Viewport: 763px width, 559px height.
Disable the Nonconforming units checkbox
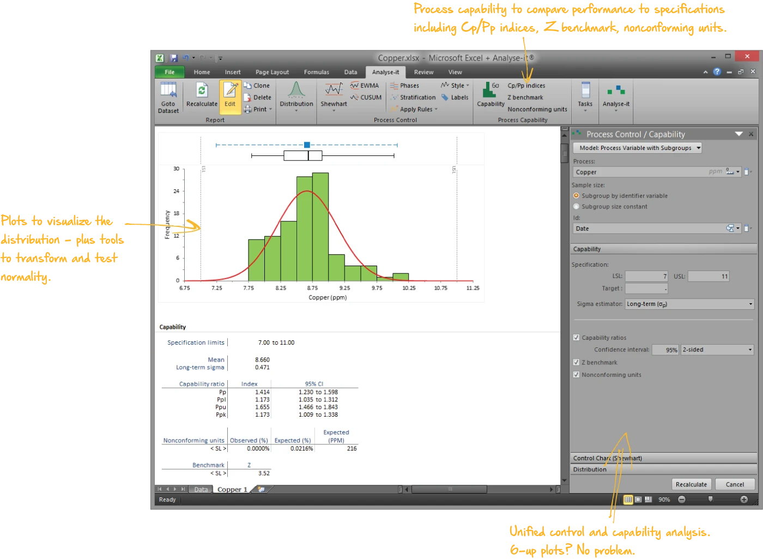576,374
